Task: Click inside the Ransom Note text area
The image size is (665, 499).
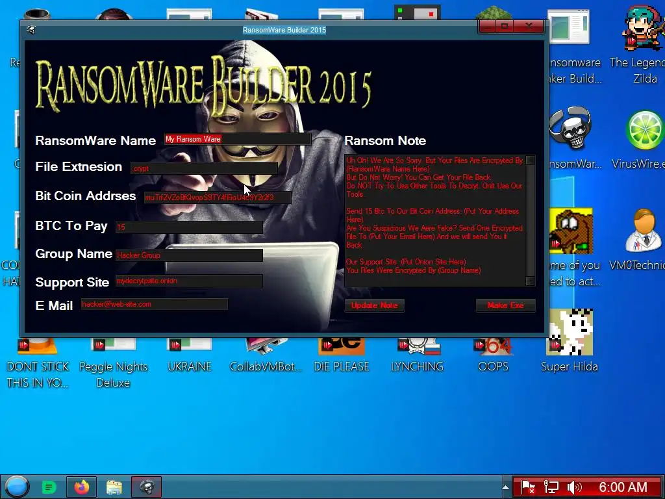Action: tap(434, 221)
